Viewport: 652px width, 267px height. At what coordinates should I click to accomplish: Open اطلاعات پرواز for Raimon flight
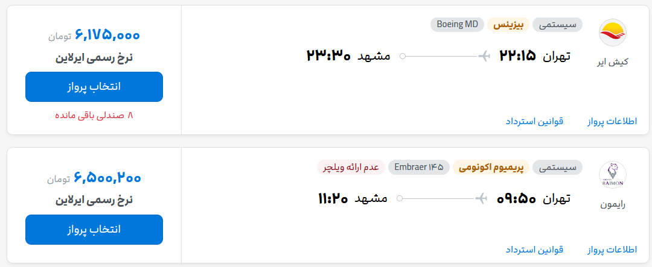[612, 250]
